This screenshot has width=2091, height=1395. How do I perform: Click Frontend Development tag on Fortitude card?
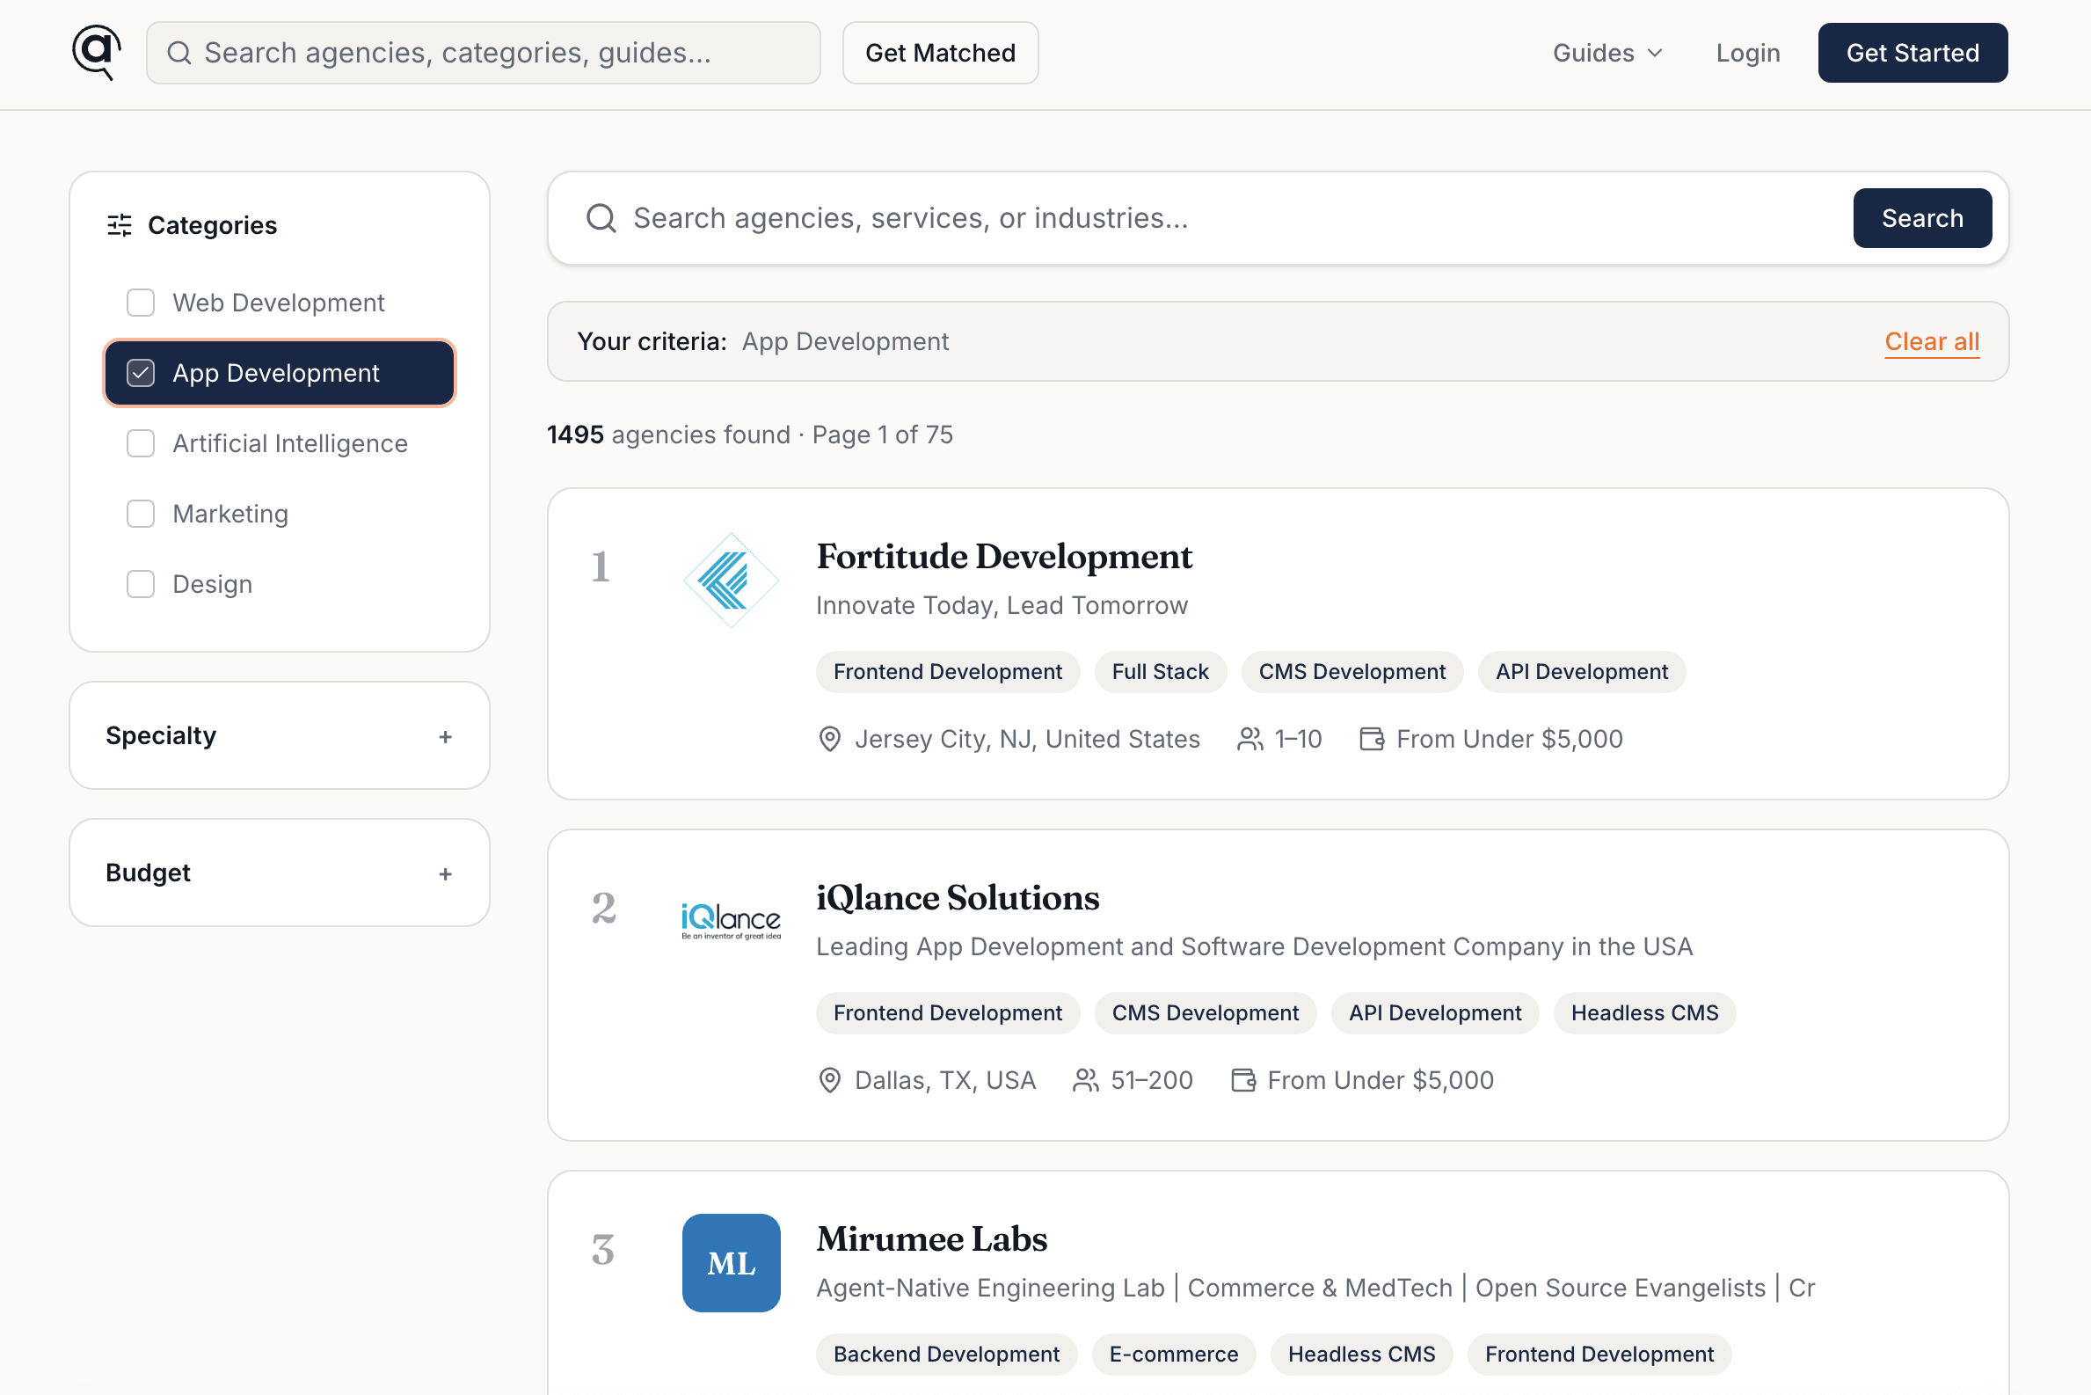(947, 672)
